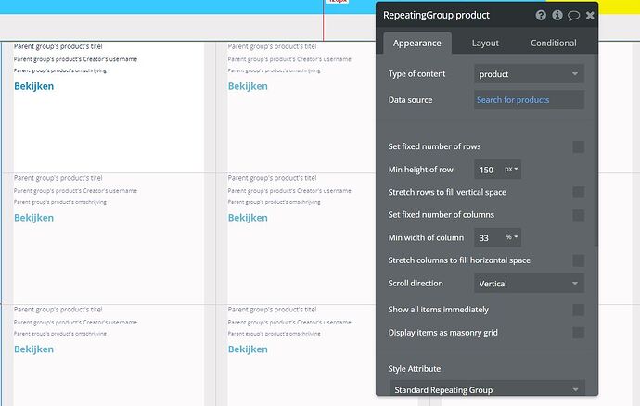This screenshot has height=406, width=640.
Task: Enable Show all items immediately checkbox
Action: click(579, 310)
